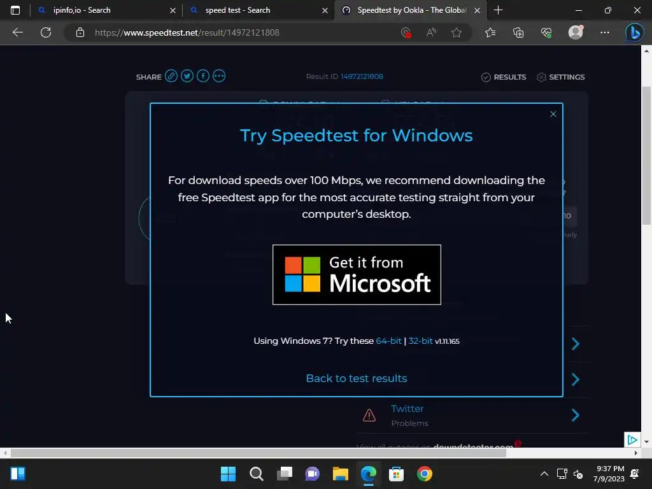Open the Chat app on taskbar
Screen dimensions: 652x489
[312, 474]
